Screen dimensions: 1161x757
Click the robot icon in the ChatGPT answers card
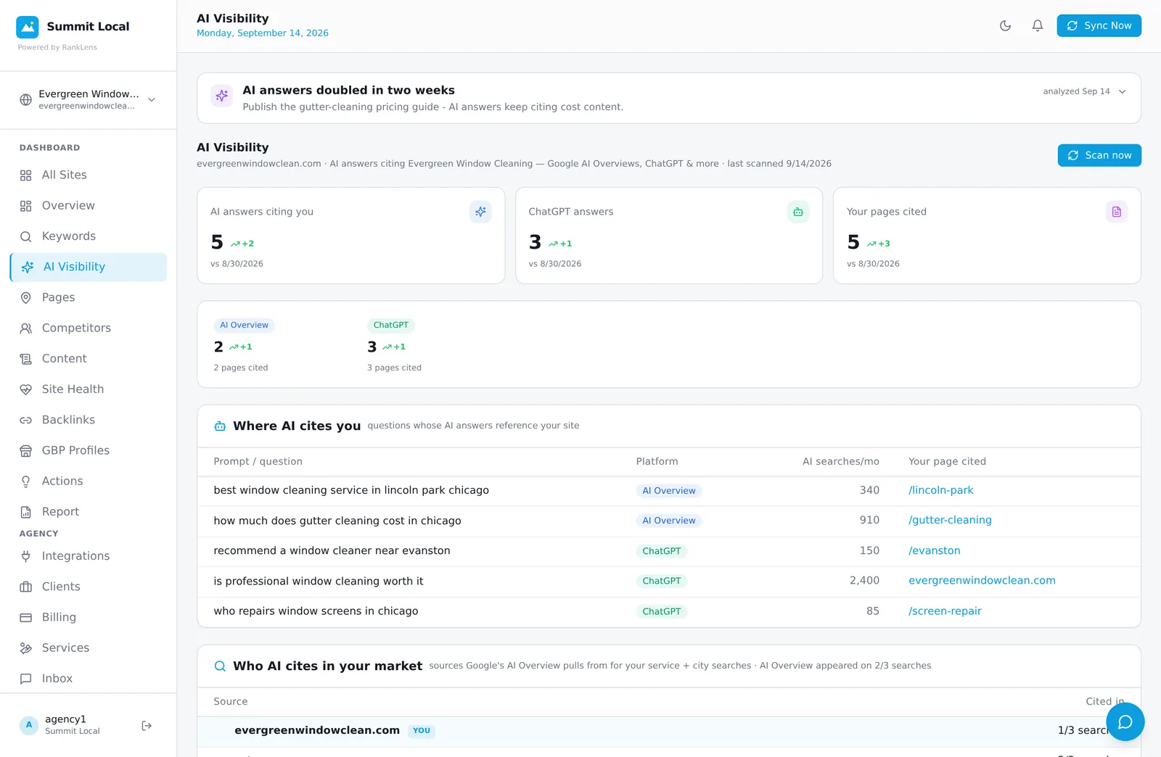click(x=798, y=212)
